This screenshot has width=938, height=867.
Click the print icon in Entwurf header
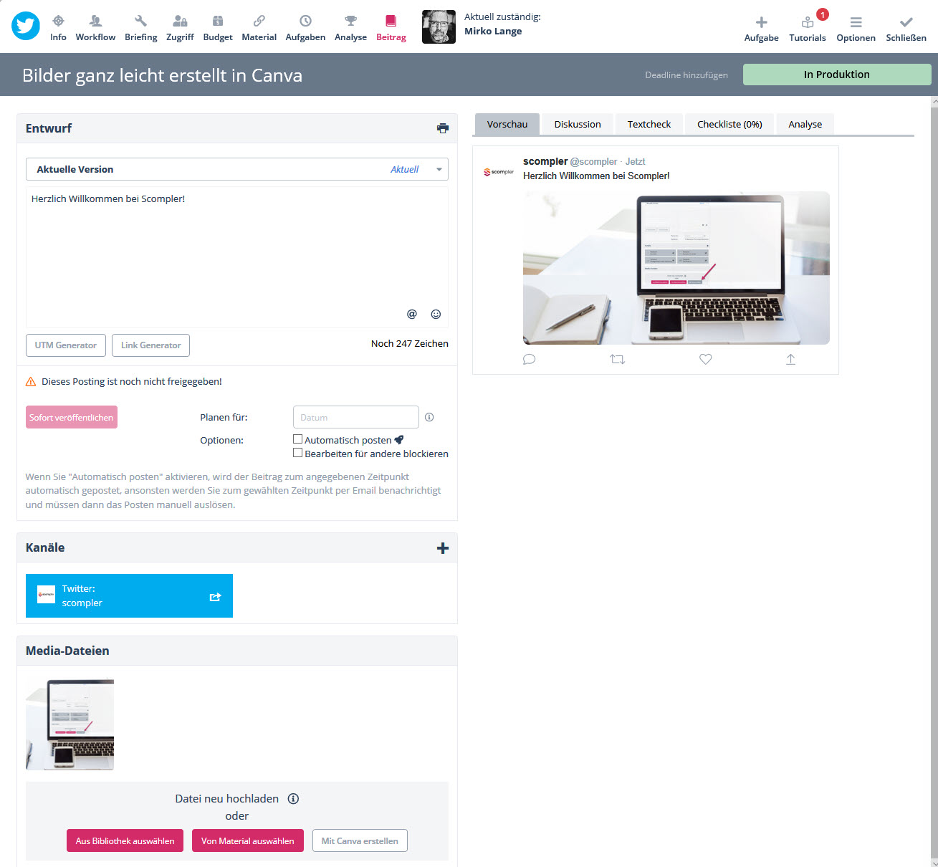[x=443, y=128]
